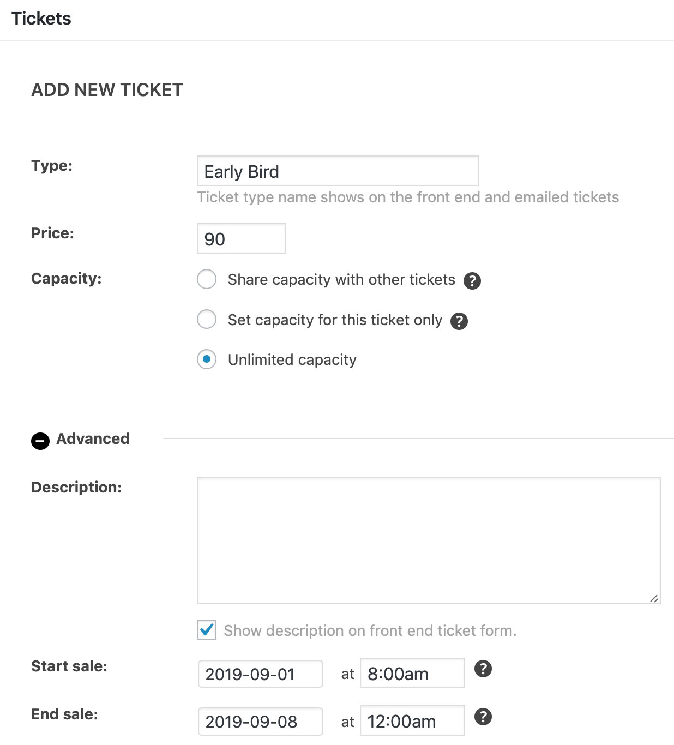
Task: Click the Price input field
Action: coord(242,238)
